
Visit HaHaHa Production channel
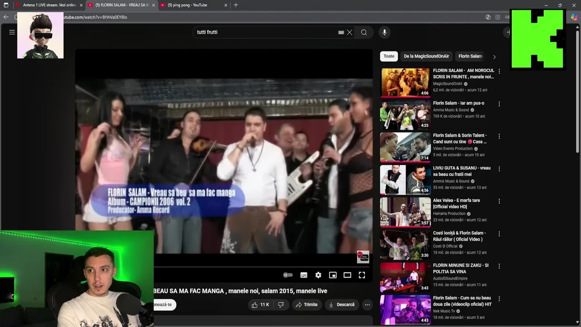(x=449, y=213)
